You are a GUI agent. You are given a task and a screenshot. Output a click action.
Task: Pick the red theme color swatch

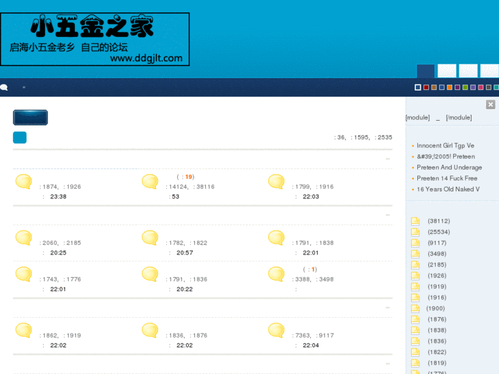click(426, 87)
